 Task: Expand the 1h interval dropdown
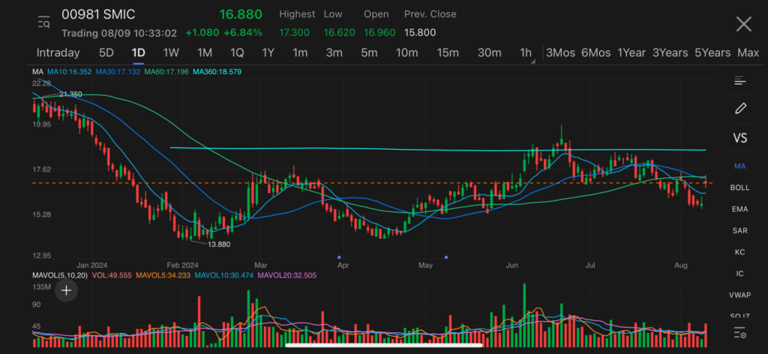tap(526, 53)
